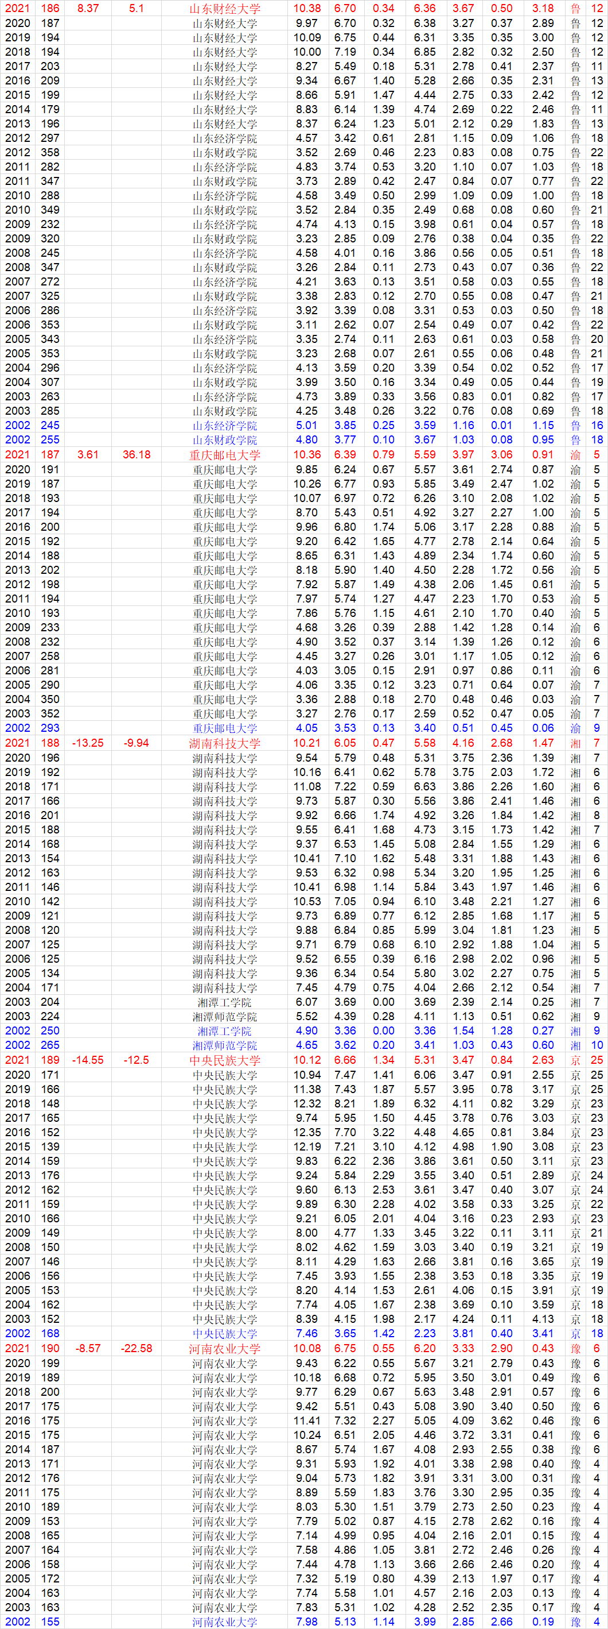This screenshot has height=1629, width=608.
Task: Click 中央民族大学 in the 2013 row ranked 176
Action: 225,1176
